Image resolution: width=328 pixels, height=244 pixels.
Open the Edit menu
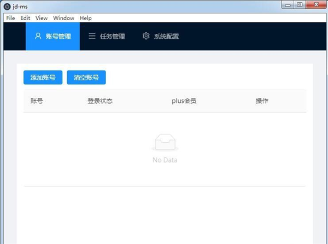point(25,18)
